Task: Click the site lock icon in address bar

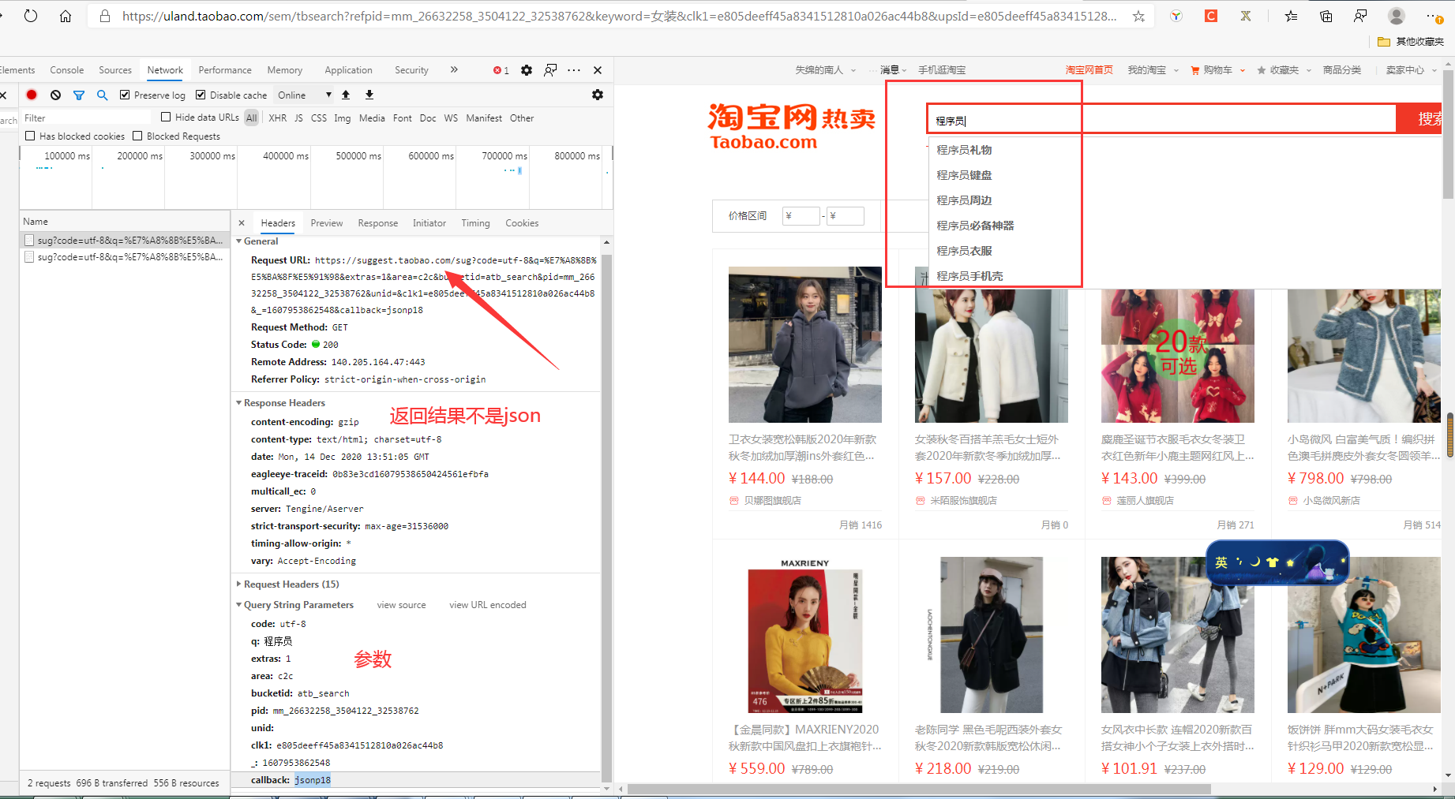Action: [104, 16]
